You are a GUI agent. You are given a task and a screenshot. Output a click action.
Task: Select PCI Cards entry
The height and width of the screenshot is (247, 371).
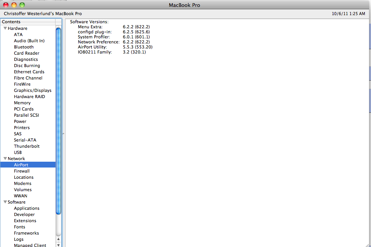[24, 109]
